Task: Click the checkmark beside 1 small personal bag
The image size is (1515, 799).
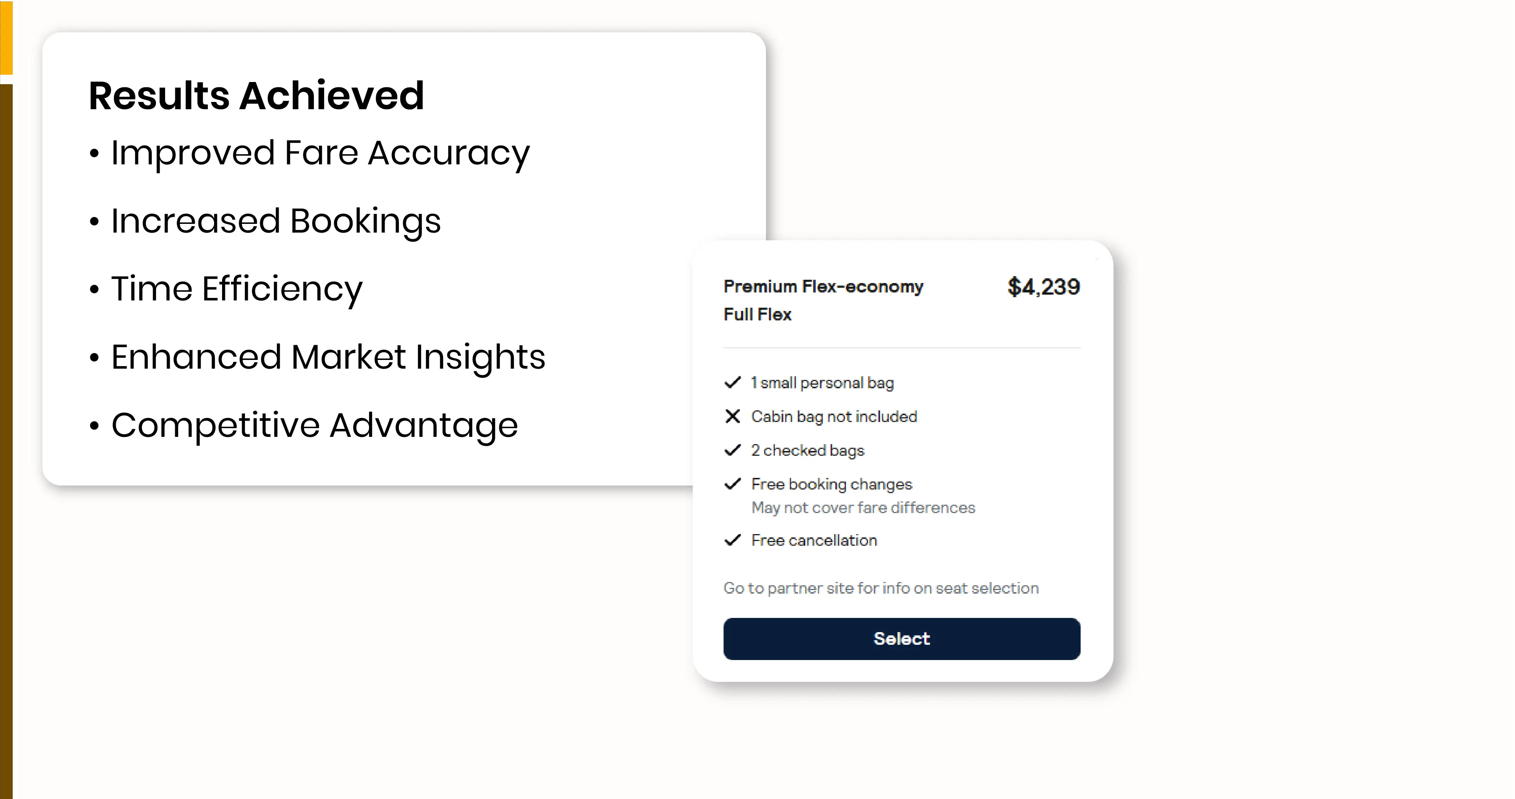Action: (x=732, y=383)
